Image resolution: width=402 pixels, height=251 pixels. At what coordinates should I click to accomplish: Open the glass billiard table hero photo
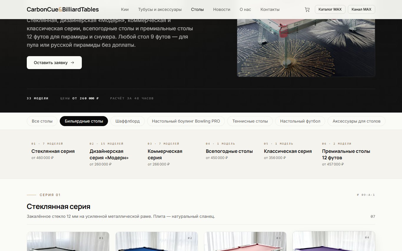click(306, 48)
